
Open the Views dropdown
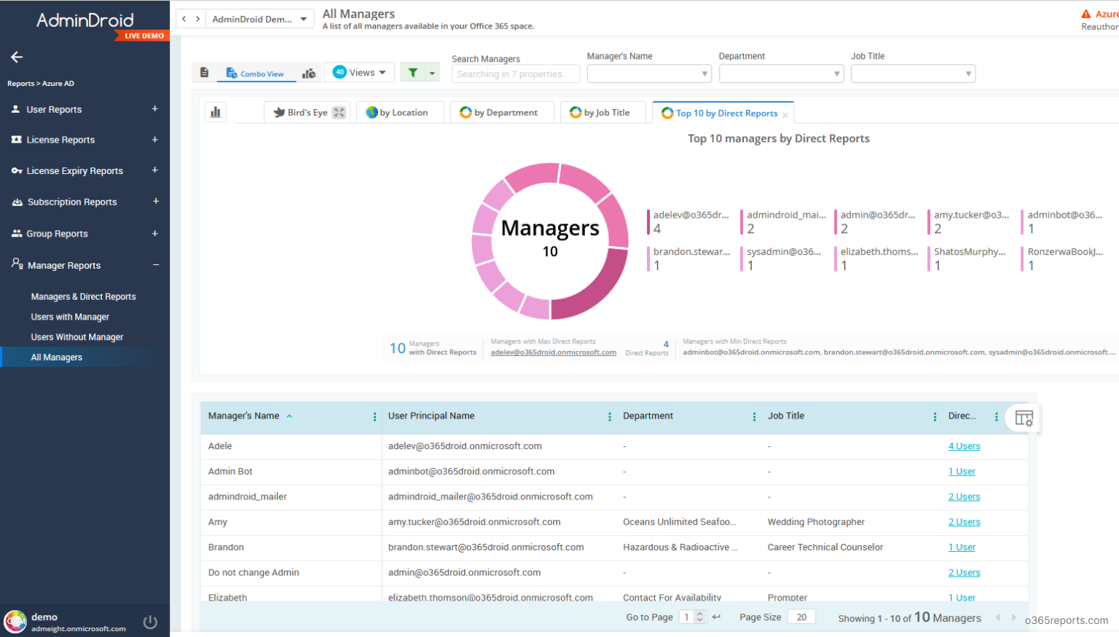coord(359,72)
